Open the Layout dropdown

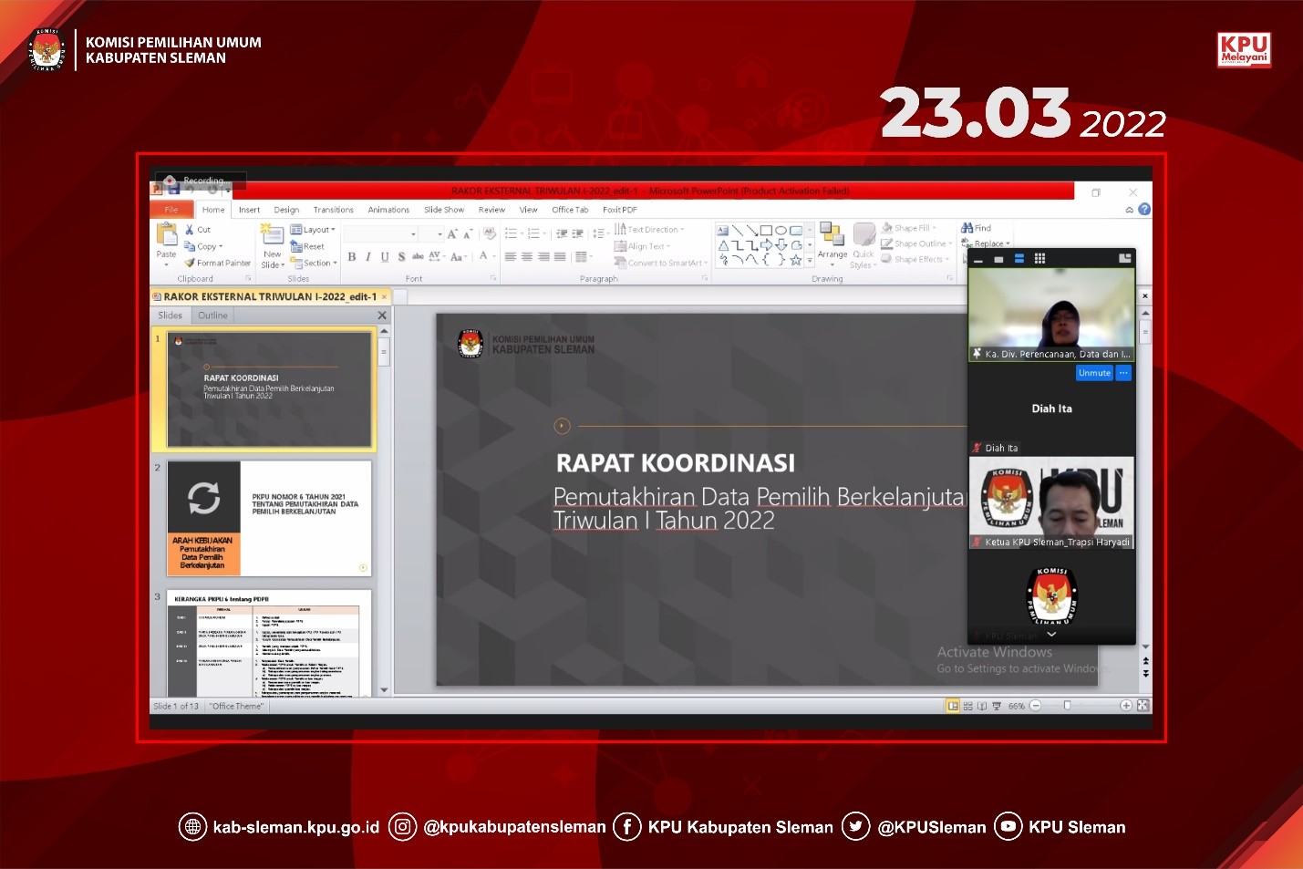click(x=313, y=230)
